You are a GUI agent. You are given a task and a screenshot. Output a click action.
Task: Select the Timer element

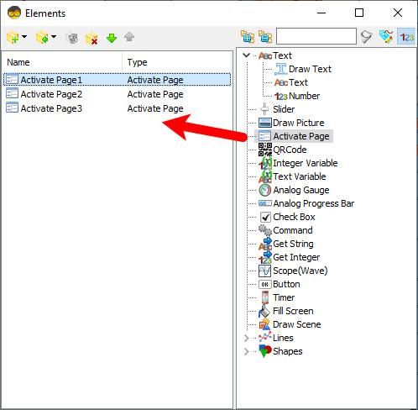pyautogui.click(x=284, y=297)
